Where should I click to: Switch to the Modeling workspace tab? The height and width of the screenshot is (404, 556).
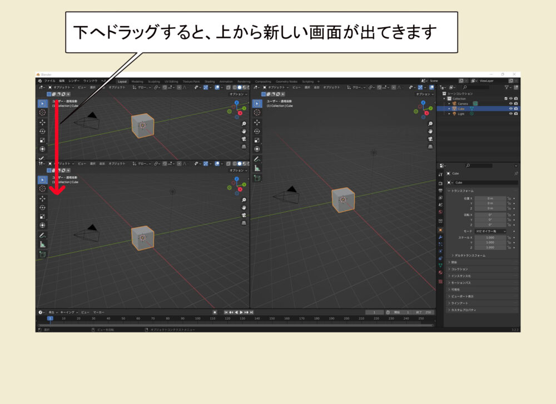137,82
